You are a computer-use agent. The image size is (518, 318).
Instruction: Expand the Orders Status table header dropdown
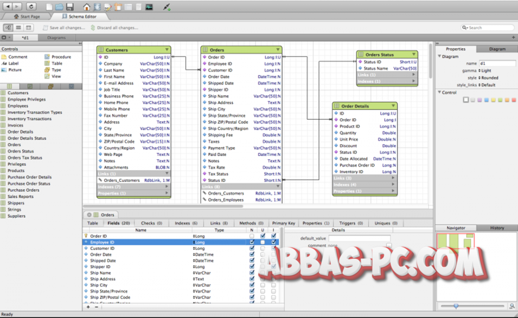pyautogui.click(x=414, y=54)
